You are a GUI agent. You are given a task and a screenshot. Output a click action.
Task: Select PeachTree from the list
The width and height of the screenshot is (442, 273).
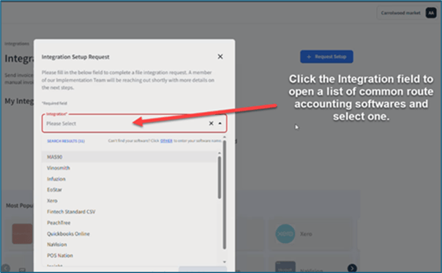130,222
